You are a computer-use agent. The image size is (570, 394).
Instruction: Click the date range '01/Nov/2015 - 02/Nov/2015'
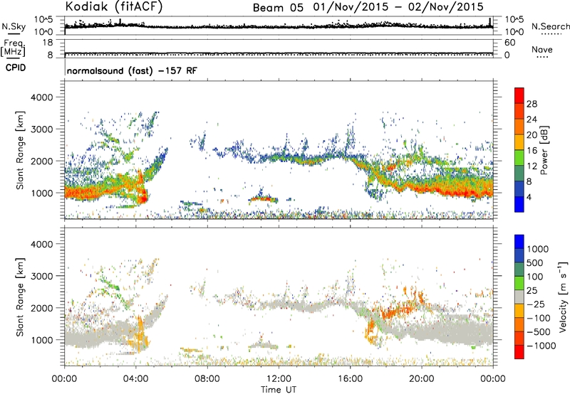click(x=398, y=7)
